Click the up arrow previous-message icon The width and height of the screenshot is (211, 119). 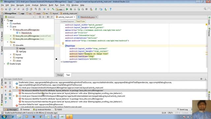coord(6,91)
